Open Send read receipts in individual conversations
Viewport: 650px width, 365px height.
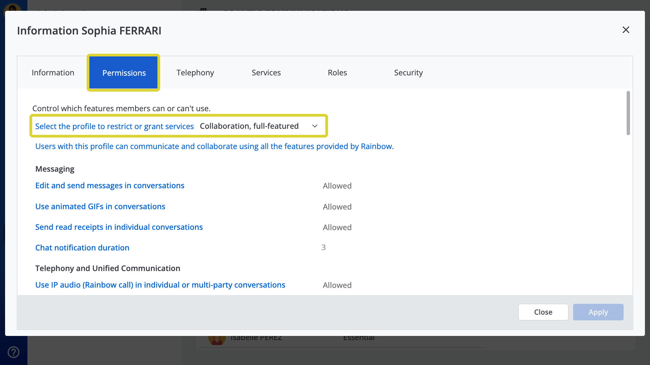[119, 227]
